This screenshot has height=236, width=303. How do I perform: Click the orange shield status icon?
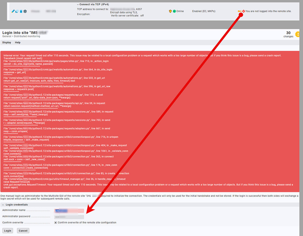[170, 11]
